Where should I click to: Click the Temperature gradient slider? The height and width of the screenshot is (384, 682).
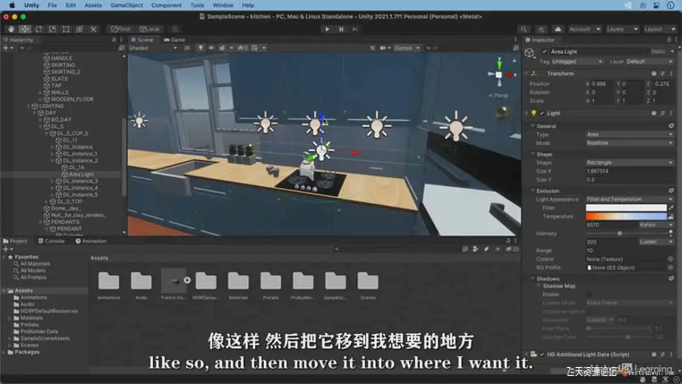pyautogui.click(x=626, y=216)
